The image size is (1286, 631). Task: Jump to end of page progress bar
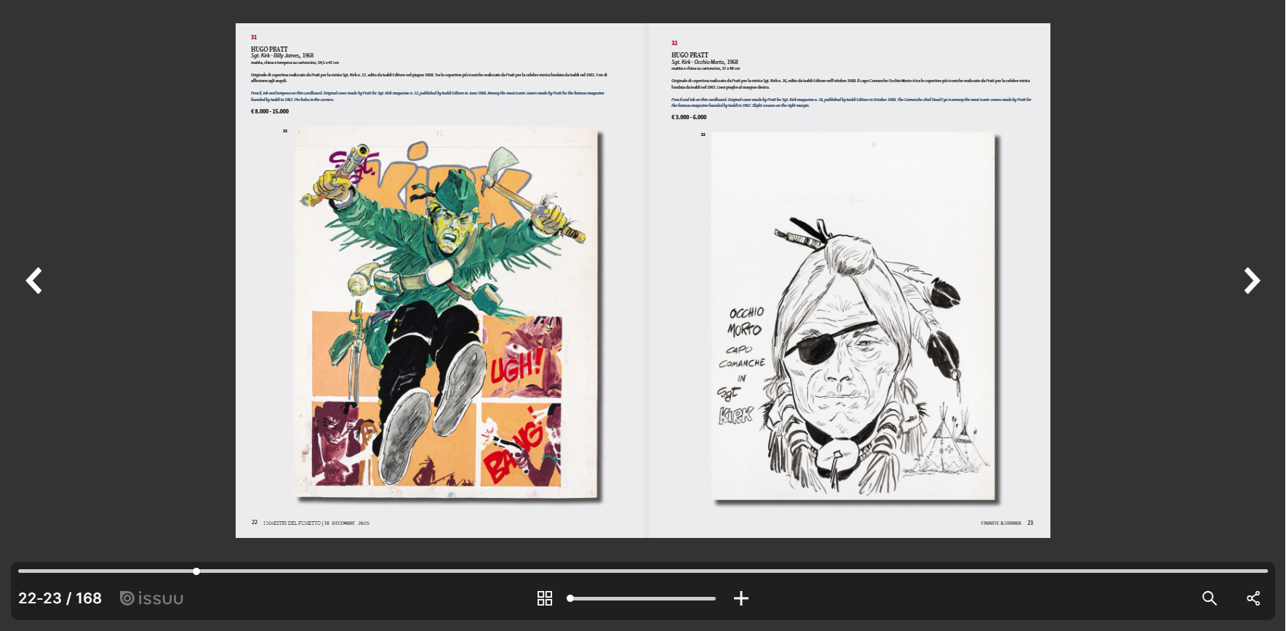click(1266, 571)
